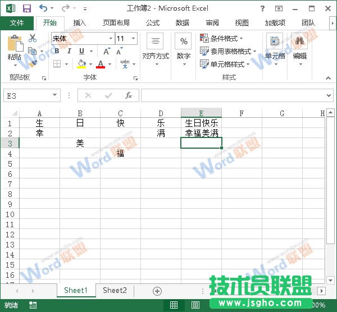Open Customize Quick Access Toolbar menu

tap(85, 9)
